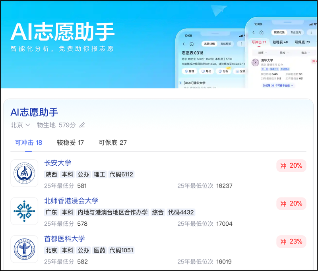Click the 分析 button in banner phone
This screenshot has width=318, height=271.
click(223, 71)
